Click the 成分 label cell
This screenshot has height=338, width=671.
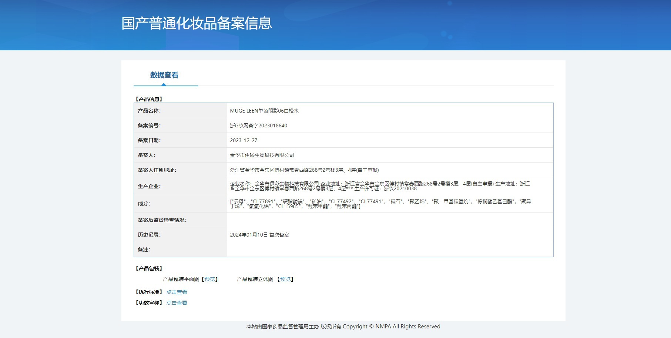pyautogui.click(x=180, y=204)
